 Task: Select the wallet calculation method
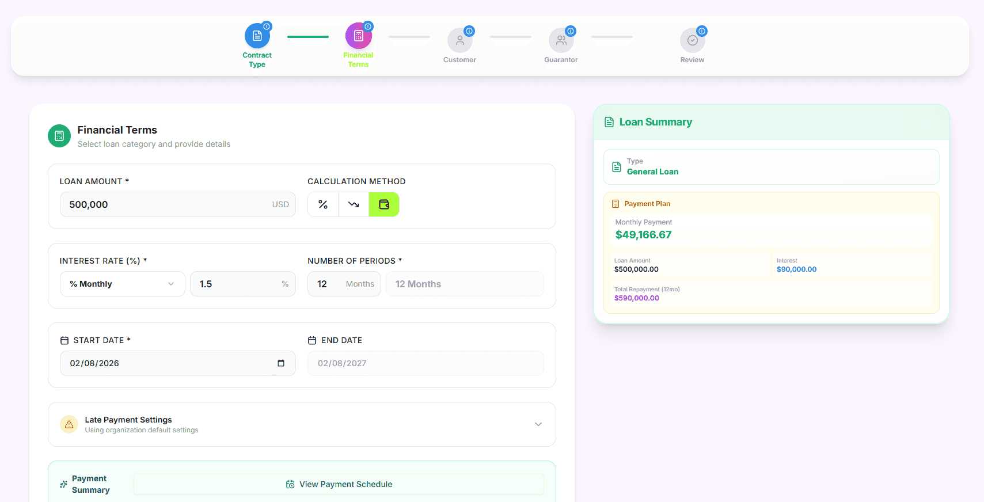[384, 204]
